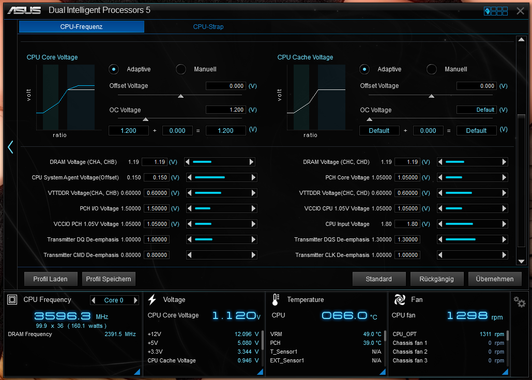Decrease VTTDDR Voltage(CHA, CHB) left arrow
The image size is (532, 380).
189,193
